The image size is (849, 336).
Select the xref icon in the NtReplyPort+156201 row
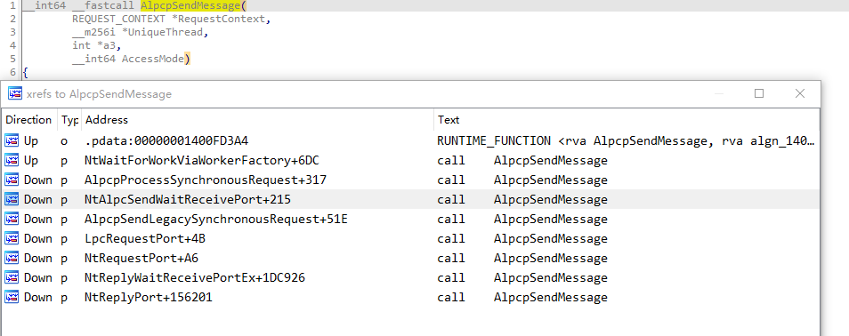tap(12, 297)
